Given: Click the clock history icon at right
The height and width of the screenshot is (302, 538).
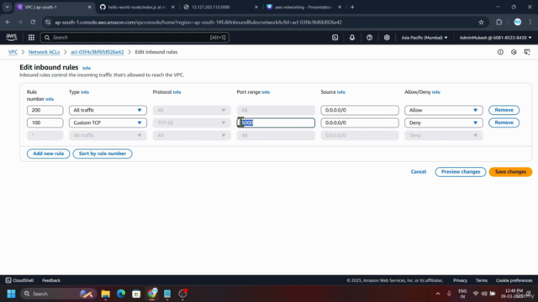Looking at the screenshot, I should click(x=514, y=52).
